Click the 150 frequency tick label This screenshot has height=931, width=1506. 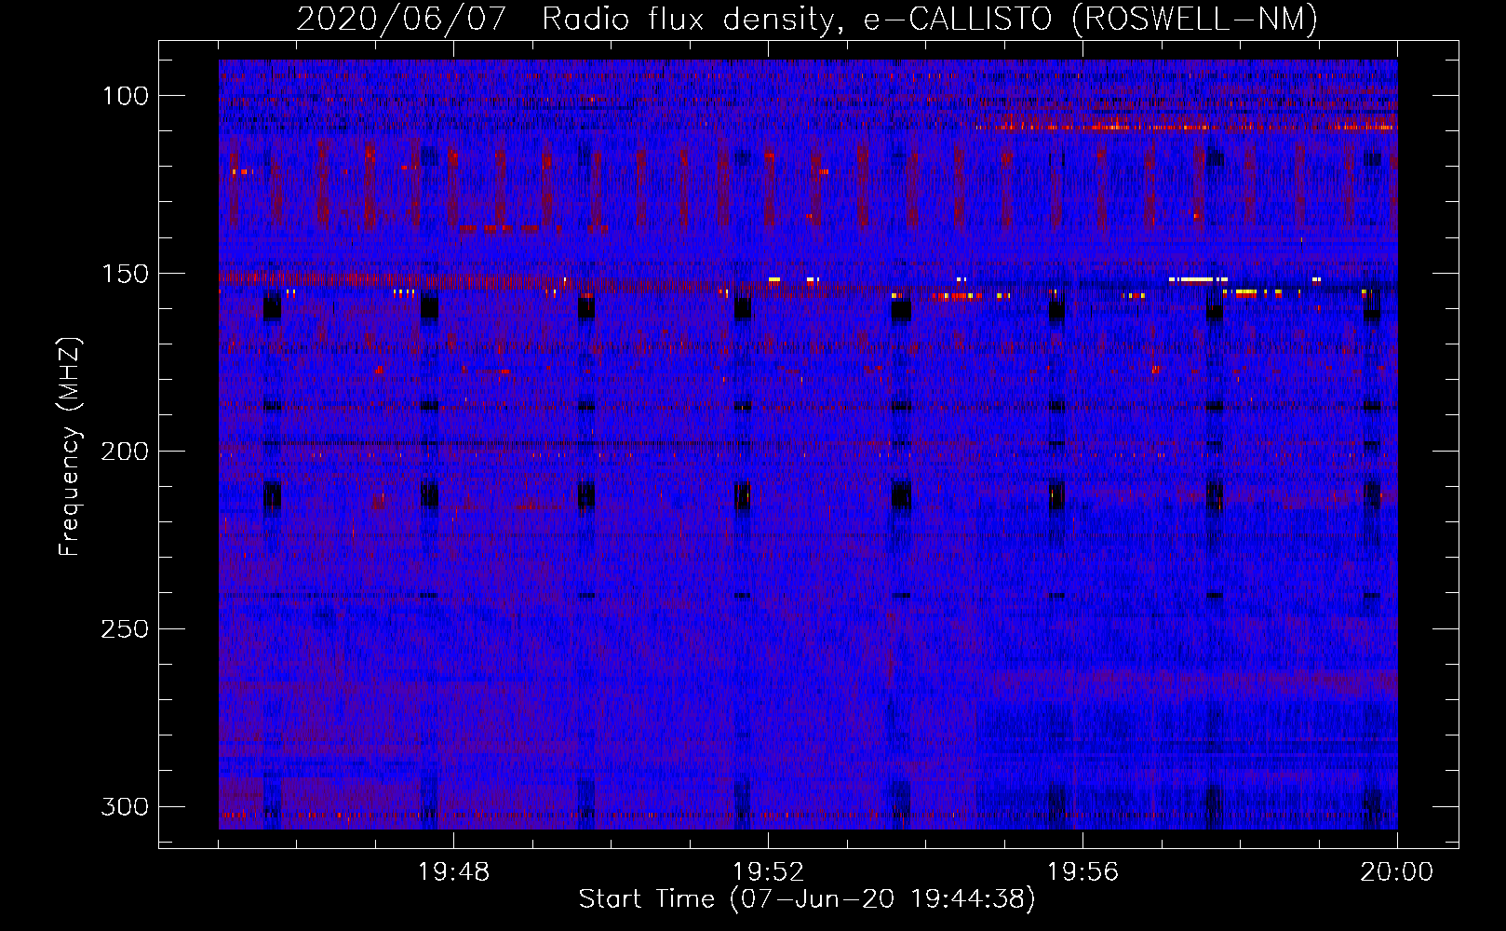click(x=125, y=274)
